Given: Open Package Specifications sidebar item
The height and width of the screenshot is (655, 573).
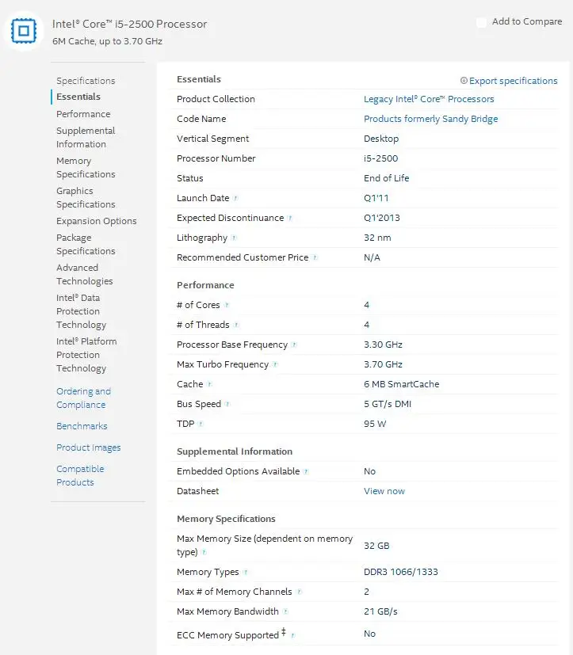Looking at the screenshot, I should [86, 245].
